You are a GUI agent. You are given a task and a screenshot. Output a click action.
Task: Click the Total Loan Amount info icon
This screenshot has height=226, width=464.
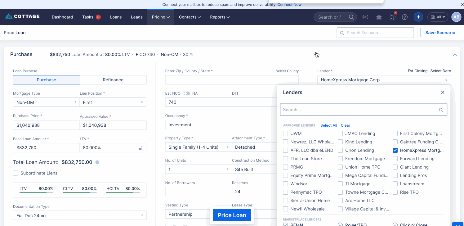point(97,162)
